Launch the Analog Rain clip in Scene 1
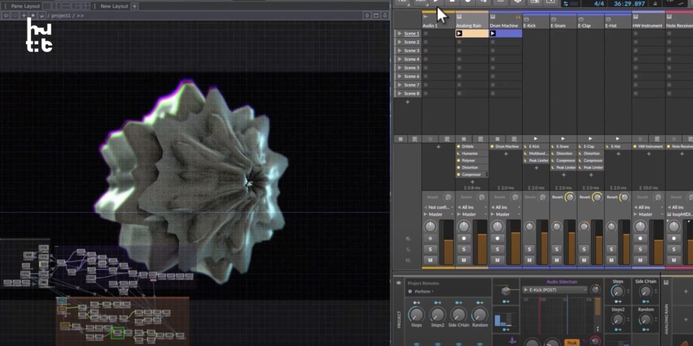The width and height of the screenshot is (693, 346). point(459,33)
